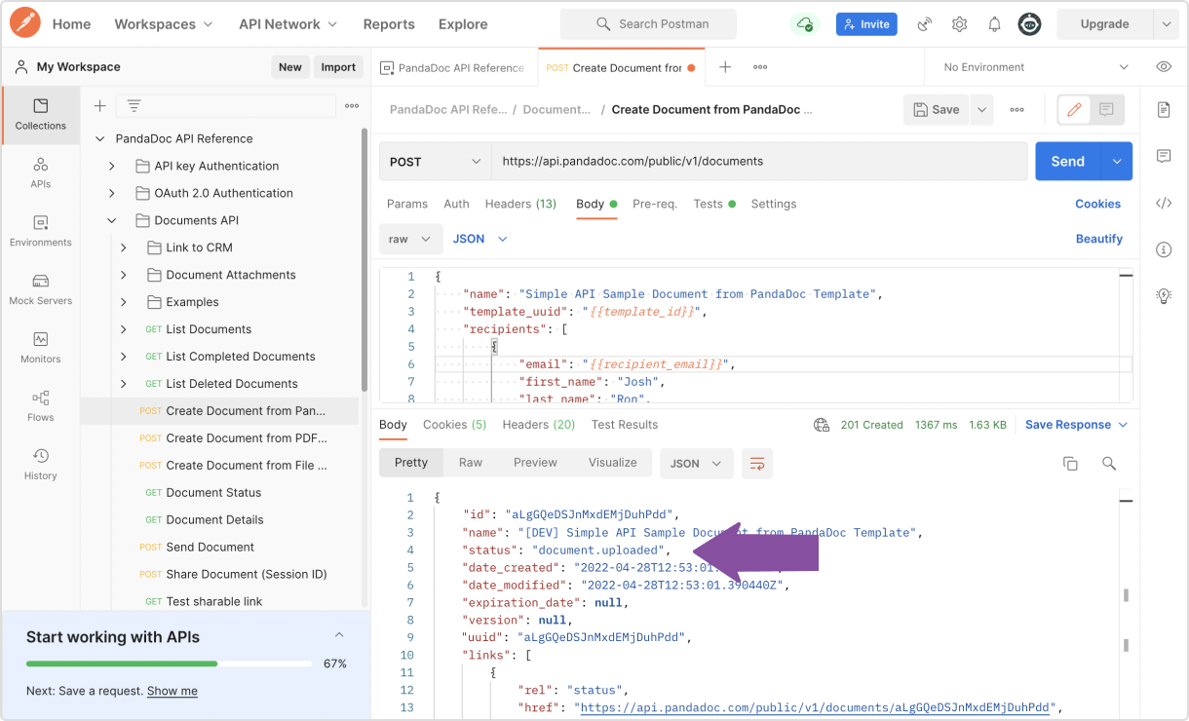
Task: Open comments icon in right sidebar
Action: point(1164,157)
